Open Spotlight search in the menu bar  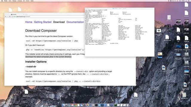coord(186,1)
